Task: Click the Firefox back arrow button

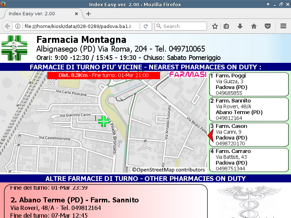Action: (7, 26)
